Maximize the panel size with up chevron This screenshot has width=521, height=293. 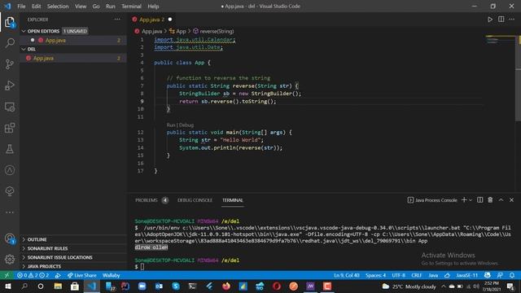[x=501, y=200]
